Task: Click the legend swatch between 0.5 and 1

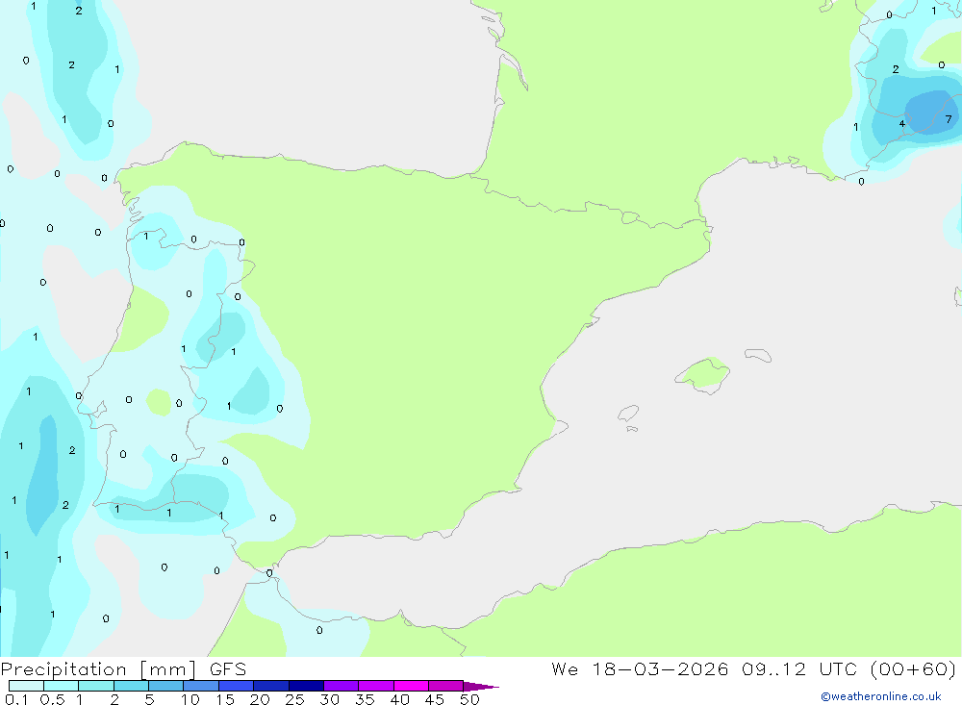Action: pyautogui.click(x=62, y=686)
